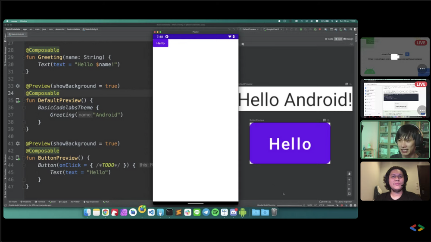The image size is (431, 242).
Task: Click zoom in plus icon in preview panel
Action: pos(349,180)
